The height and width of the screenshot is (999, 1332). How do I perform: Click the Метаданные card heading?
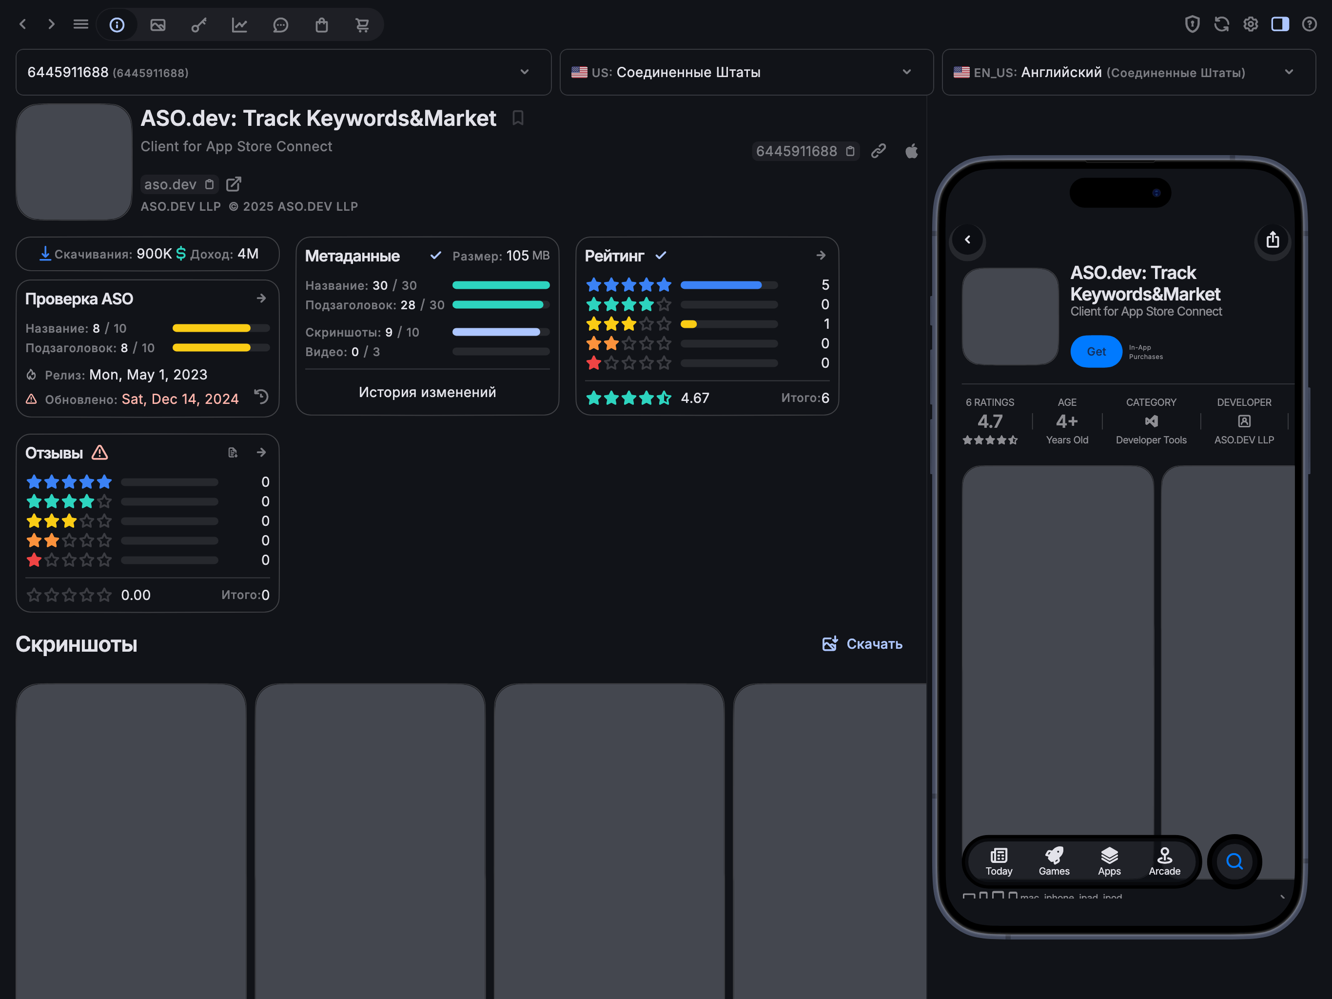(353, 256)
